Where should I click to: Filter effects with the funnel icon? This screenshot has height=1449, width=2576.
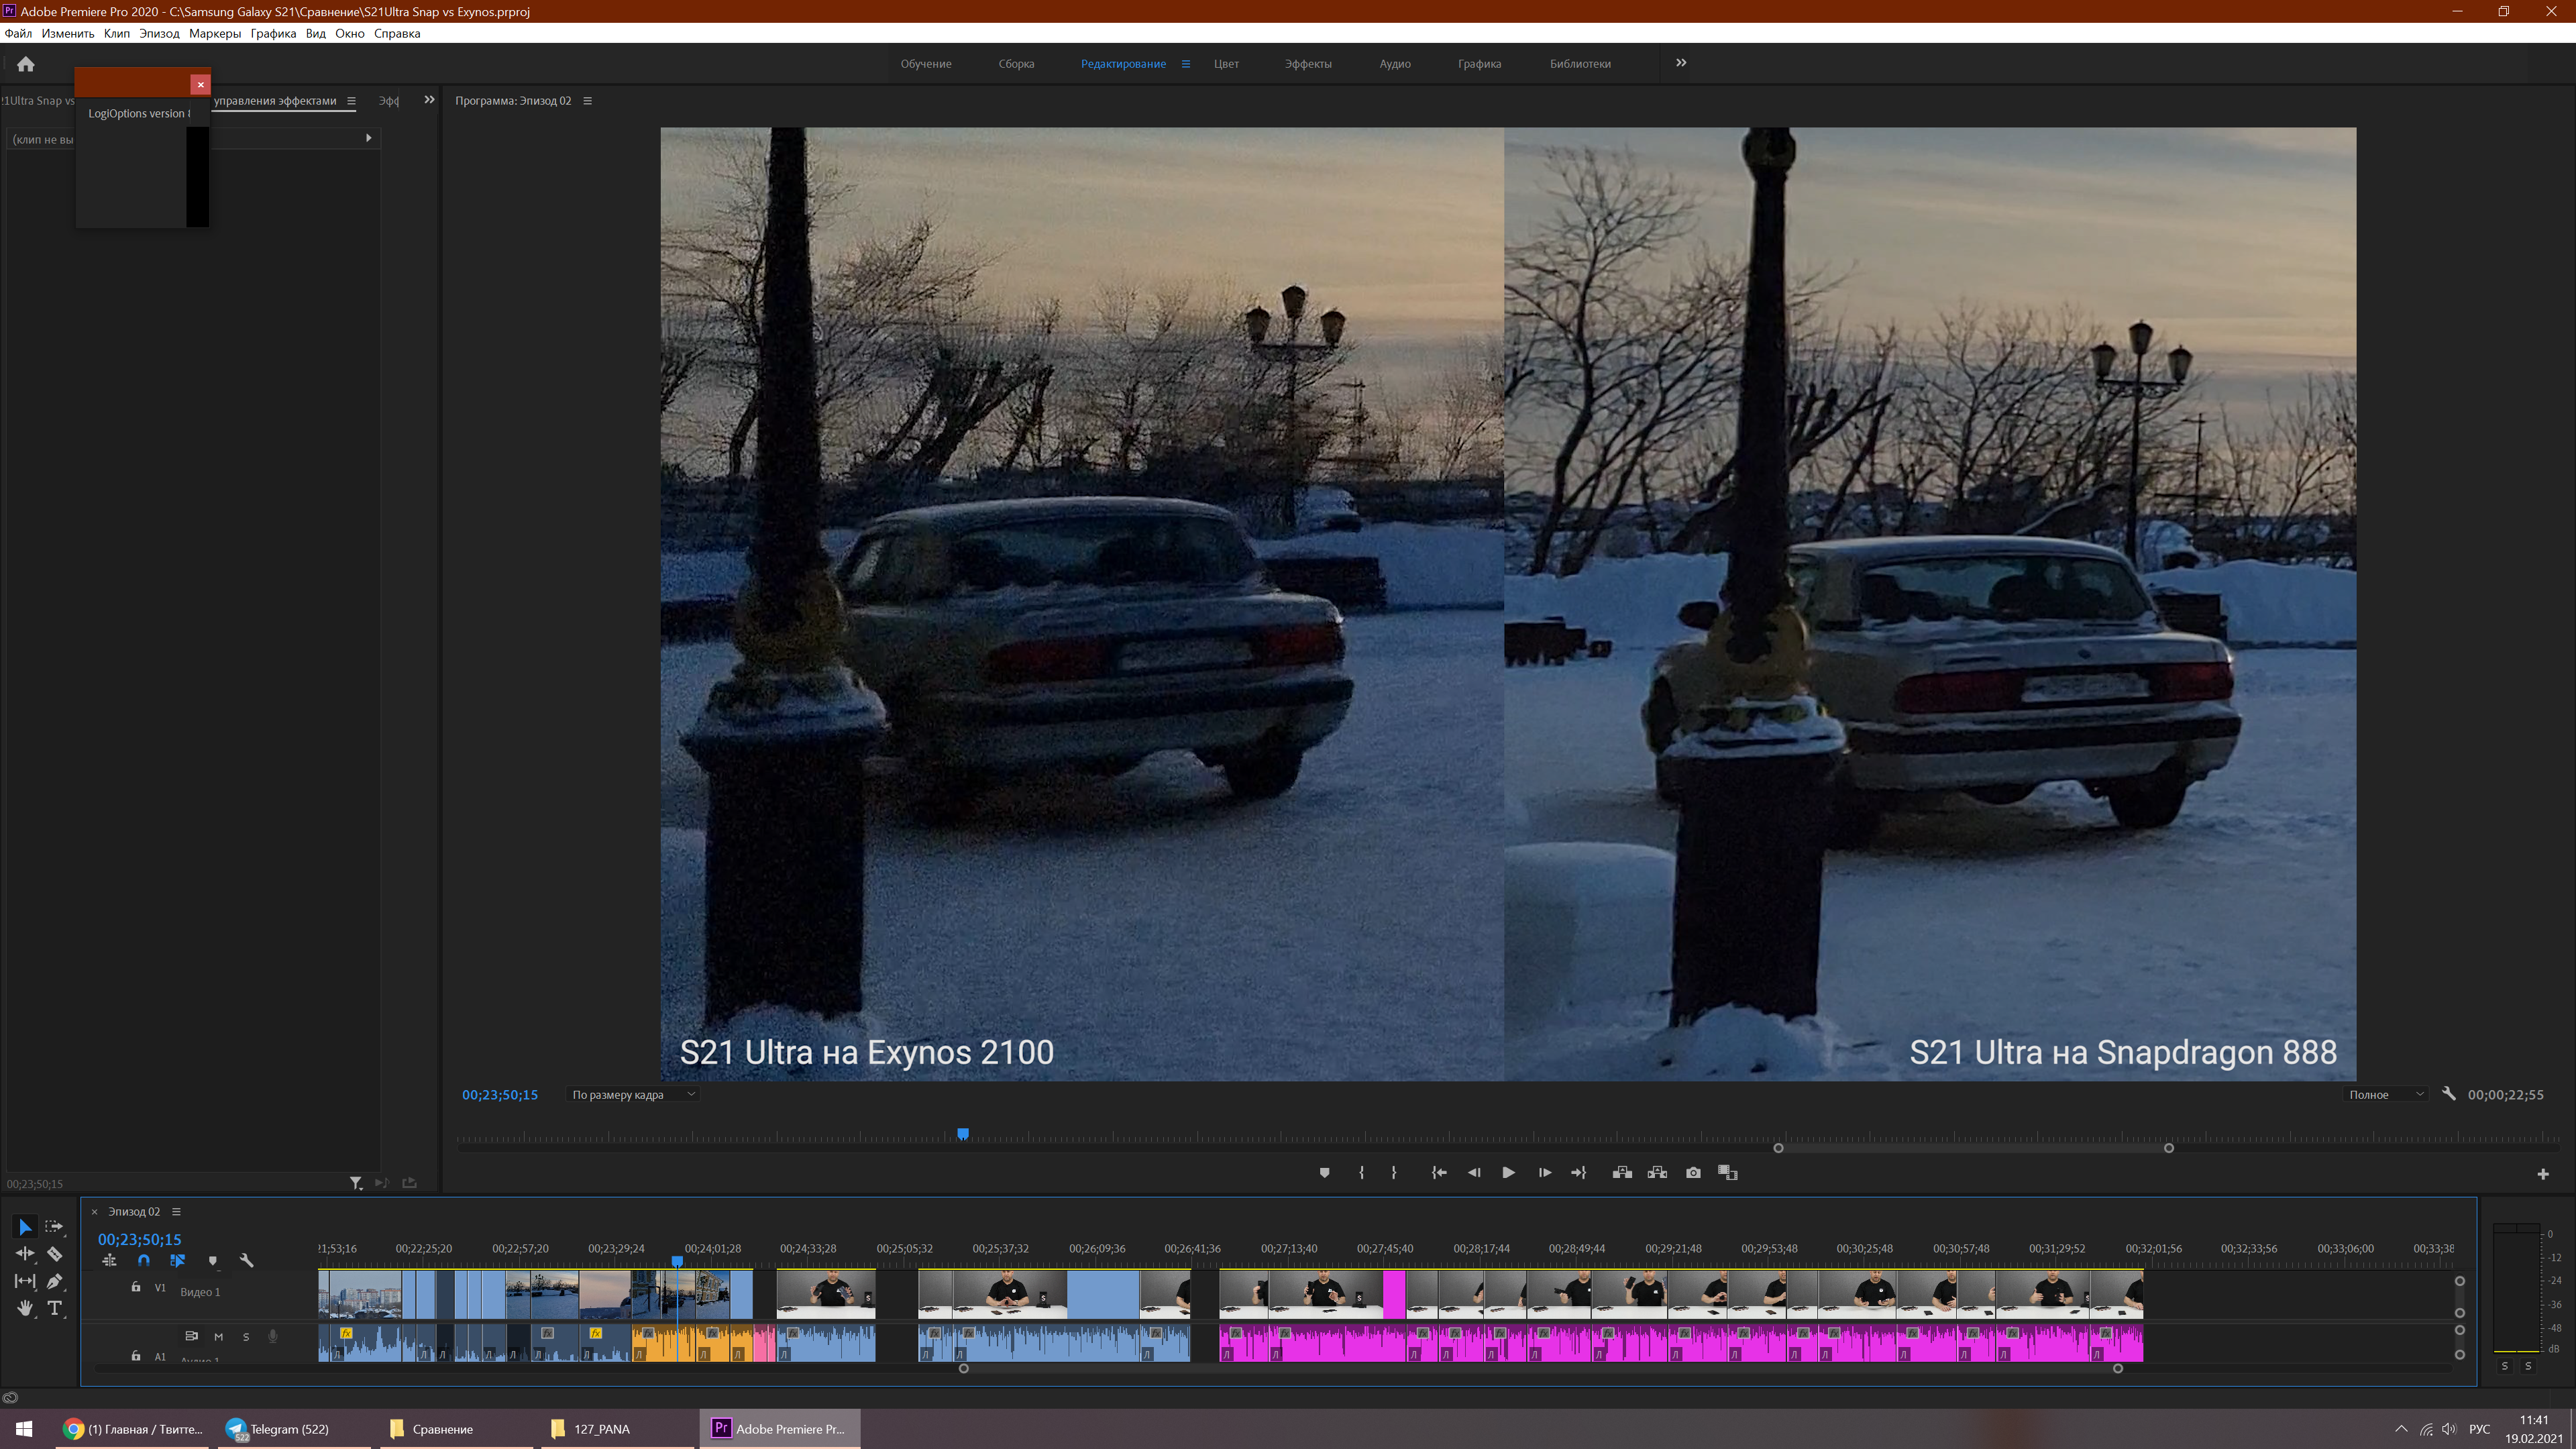click(355, 1183)
